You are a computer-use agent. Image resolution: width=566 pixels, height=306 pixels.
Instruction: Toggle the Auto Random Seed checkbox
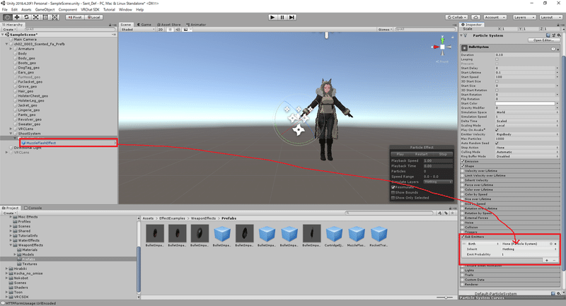497,143
